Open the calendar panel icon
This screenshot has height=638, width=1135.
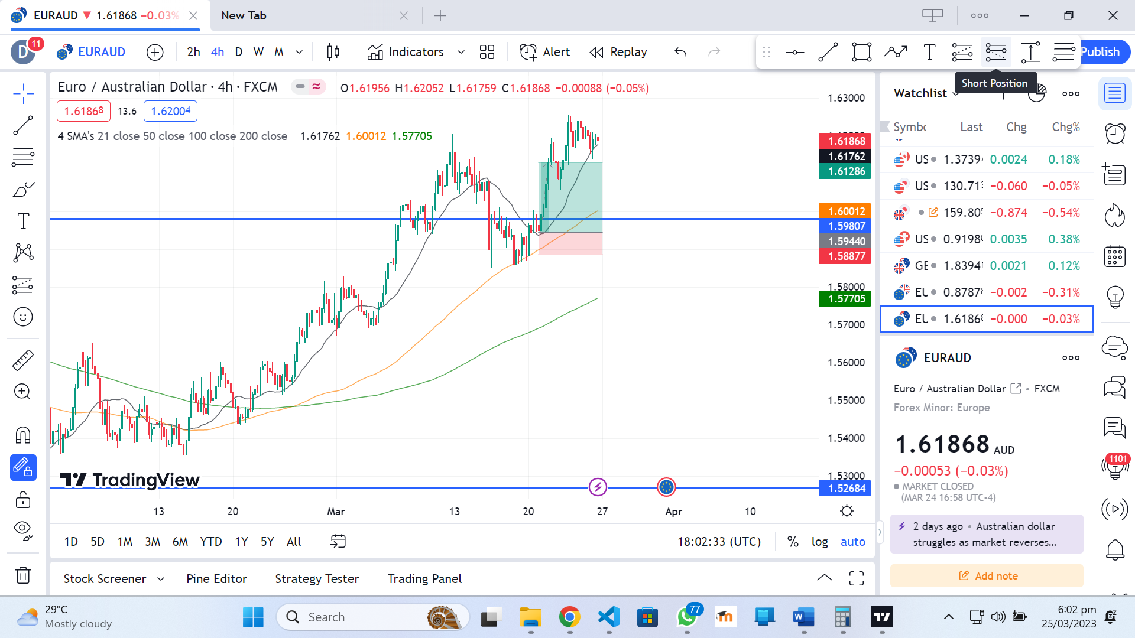point(1115,256)
